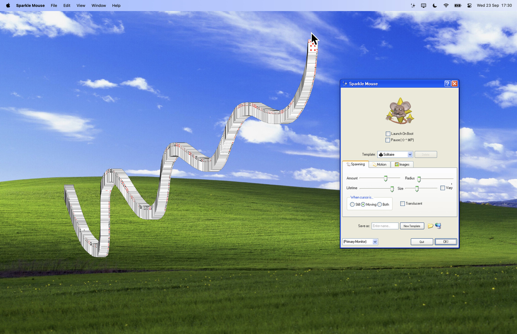This screenshot has height=334, width=517.
Task: Select the Spawning tab
Action: [355, 164]
